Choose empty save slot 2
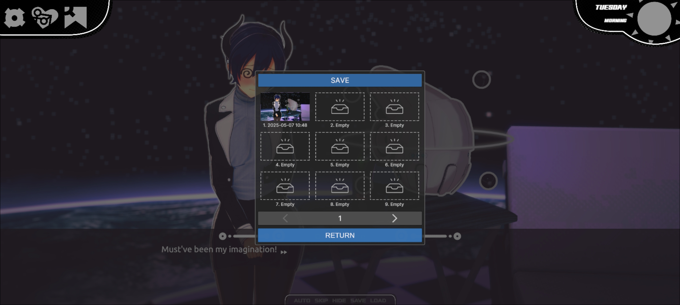The width and height of the screenshot is (680, 305). (340, 106)
